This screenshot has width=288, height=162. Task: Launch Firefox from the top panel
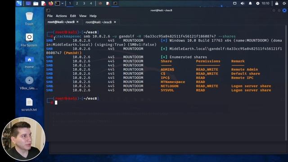click(51, 3)
